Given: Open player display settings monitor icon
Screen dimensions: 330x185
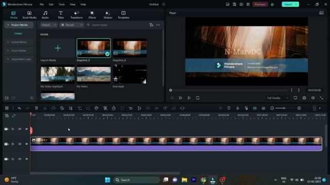Looking at the screenshot, I should (x=295, y=98).
